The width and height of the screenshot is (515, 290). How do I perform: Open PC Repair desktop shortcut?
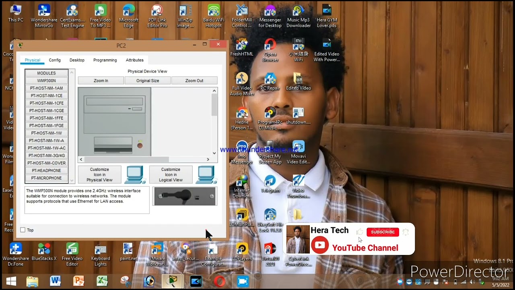270,81
